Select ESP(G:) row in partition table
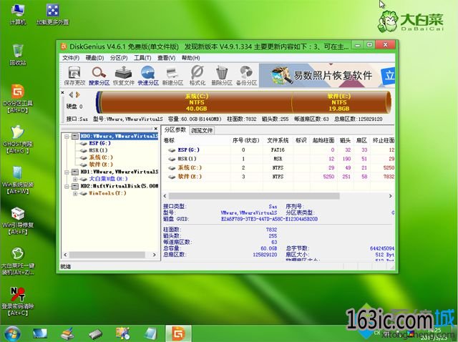458x342 pixels. click(188, 150)
